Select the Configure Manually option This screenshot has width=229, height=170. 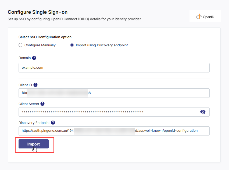(x=20, y=45)
